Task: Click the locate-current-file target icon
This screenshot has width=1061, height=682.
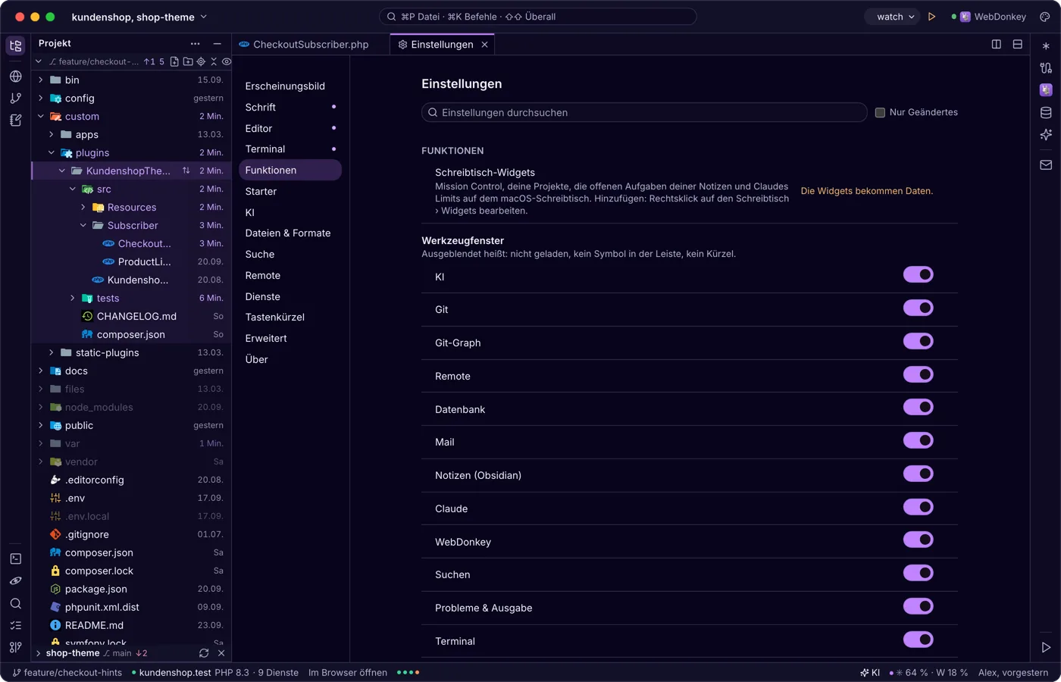Action: (x=201, y=62)
